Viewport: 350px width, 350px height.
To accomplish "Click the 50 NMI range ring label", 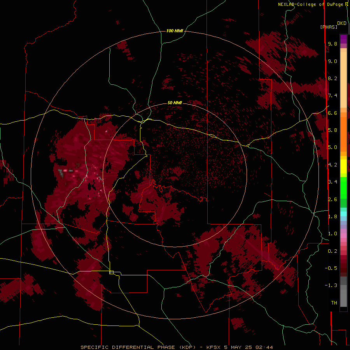I will (175, 103).
